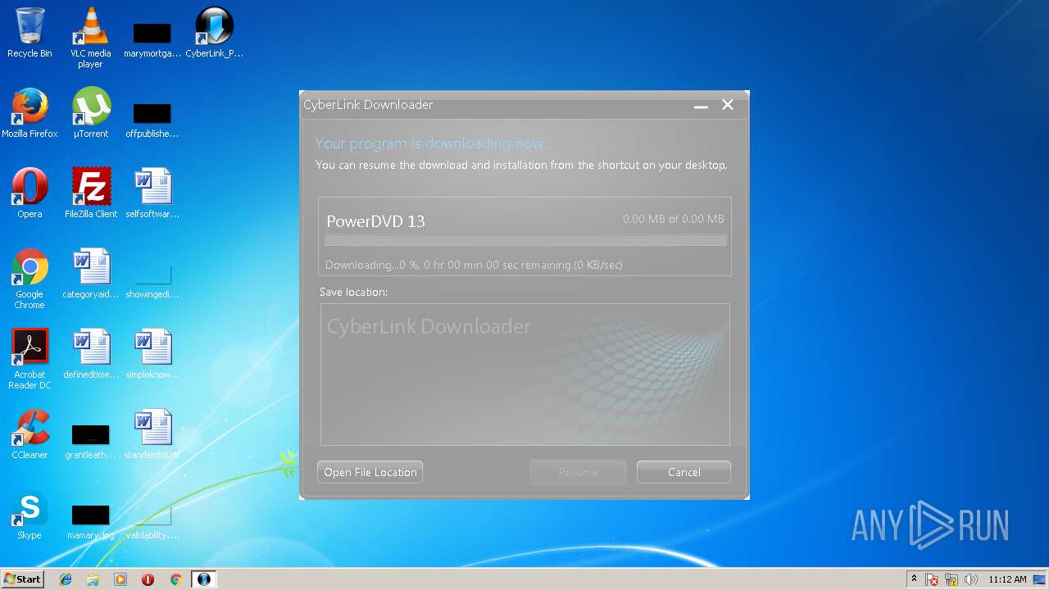The image size is (1049, 590).
Task: Open Acrobat Reader DC shortcut
Action: pyautogui.click(x=30, y=359)
